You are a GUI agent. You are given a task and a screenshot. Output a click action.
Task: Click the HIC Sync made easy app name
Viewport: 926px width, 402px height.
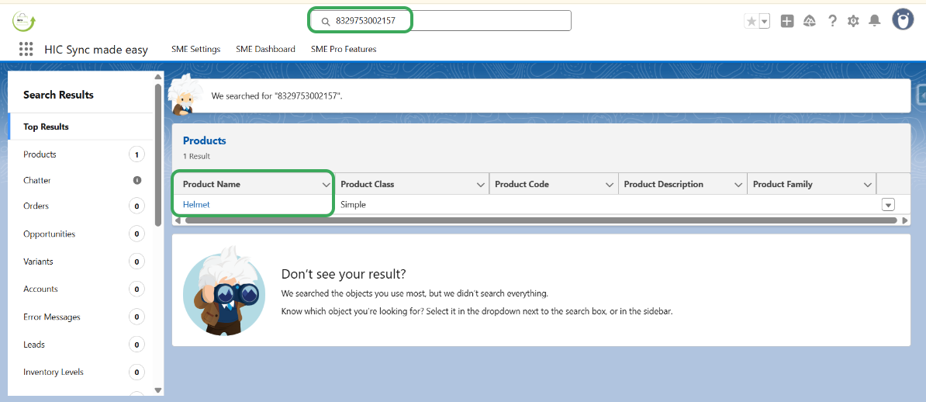(96, 50)
